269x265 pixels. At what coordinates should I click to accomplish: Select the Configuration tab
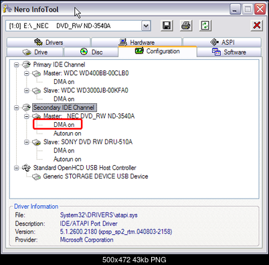[x=157, y=51]
